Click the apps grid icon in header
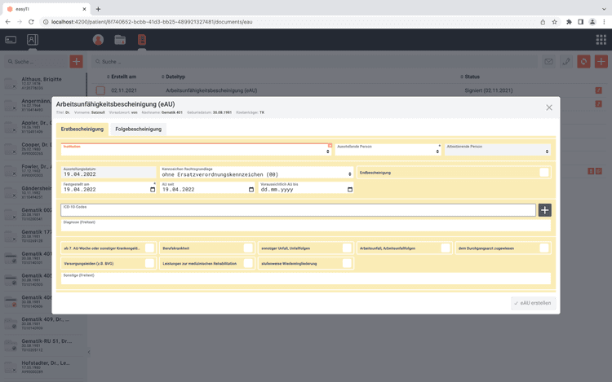Viewport: 612px width, 382px height. (x=601, y=39)
